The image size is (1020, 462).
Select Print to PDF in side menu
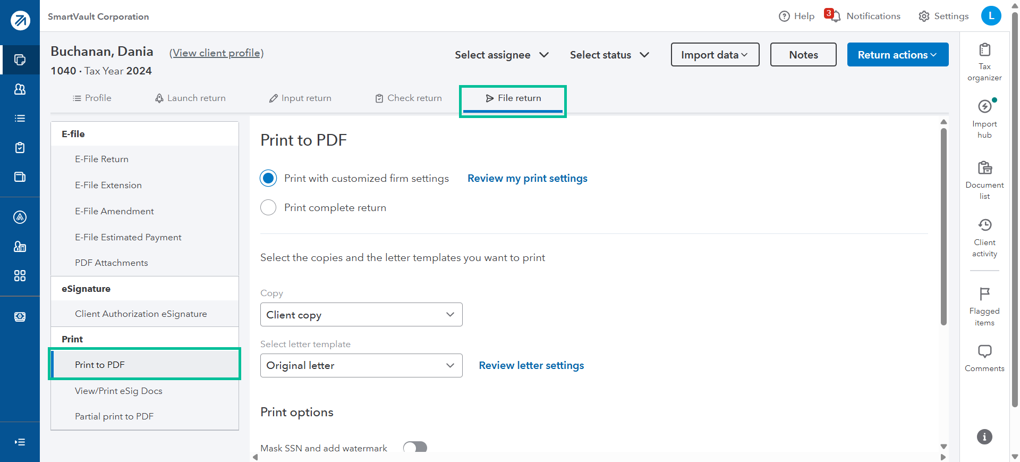pyautogui.click(x=144, y=365)
